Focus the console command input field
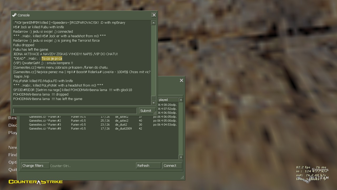The image size is (337, 190). [75, 111]
